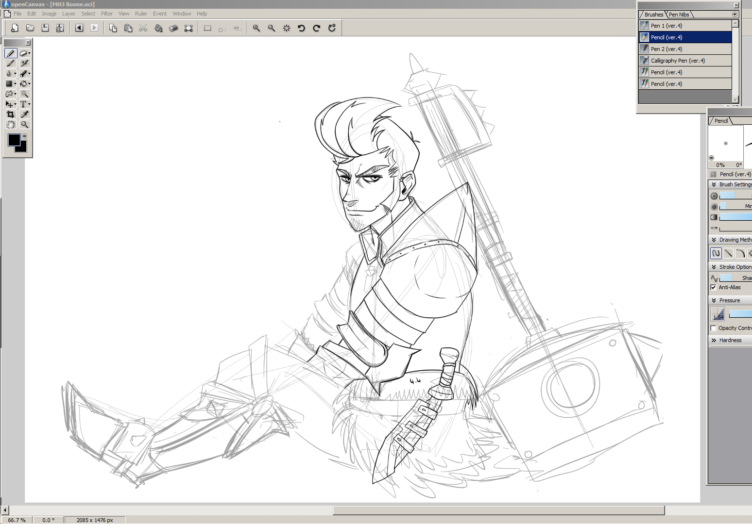Select the Magic Wand tool

pyautogui.click(x=24, y=94)
